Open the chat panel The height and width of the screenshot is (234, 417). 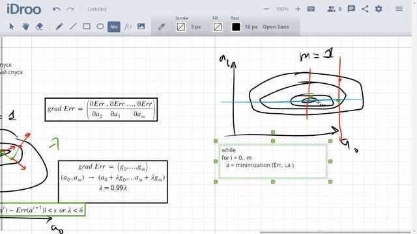(351, 9)
